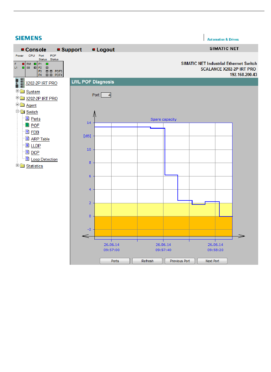
Task: Click the Automation & Drives text
Action: (223, 39)
